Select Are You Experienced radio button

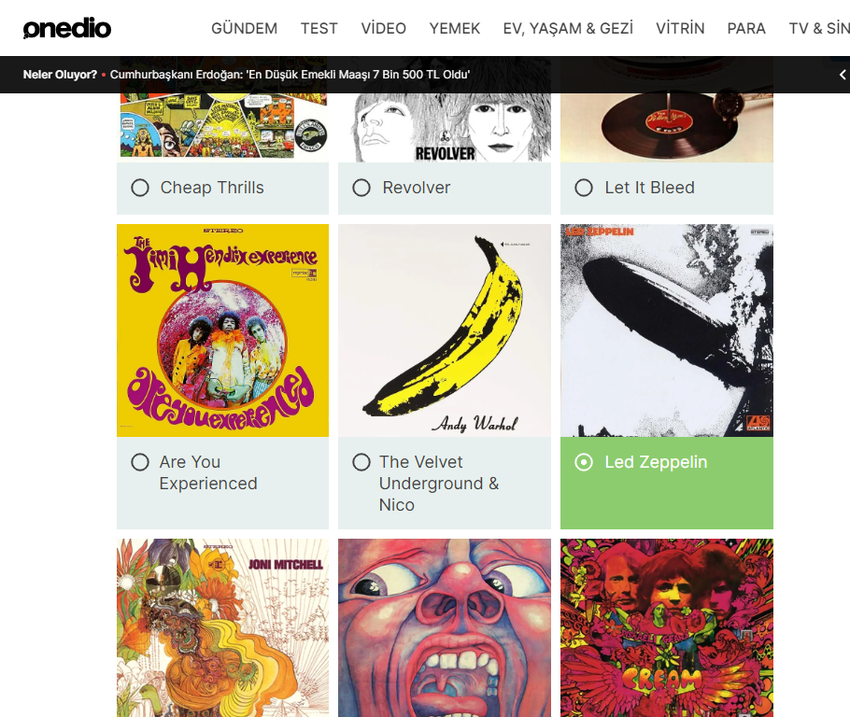coord(140,462)
